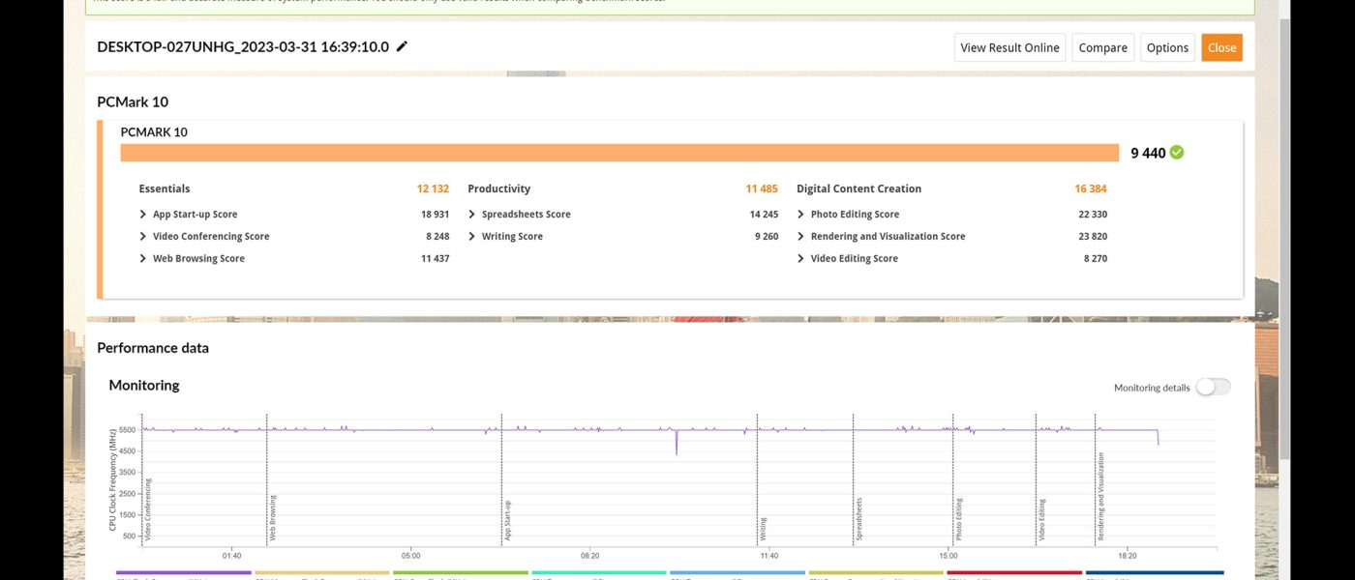Click the Rendering value 23 820

1093,236
